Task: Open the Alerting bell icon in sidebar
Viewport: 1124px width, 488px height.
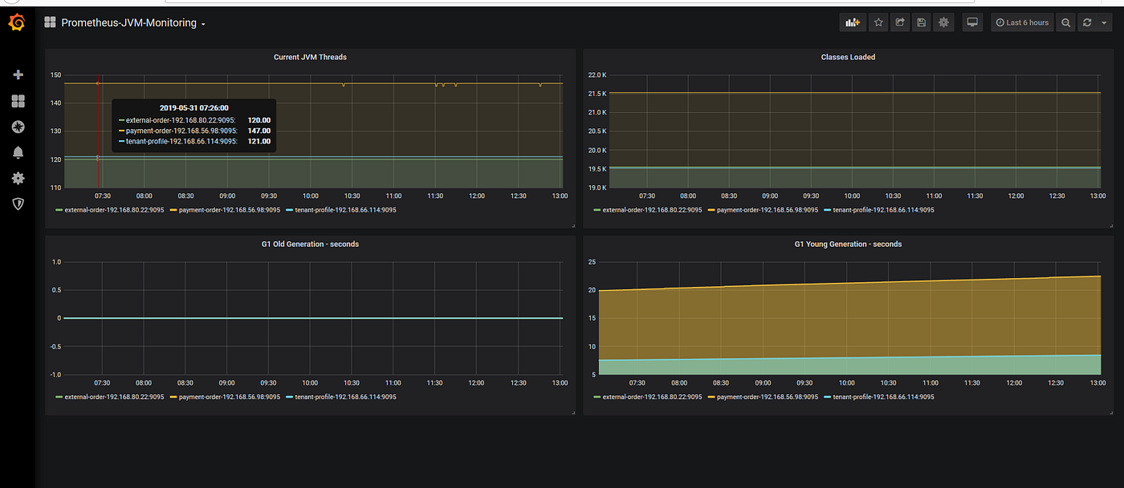Action: (x=18, y=152)
